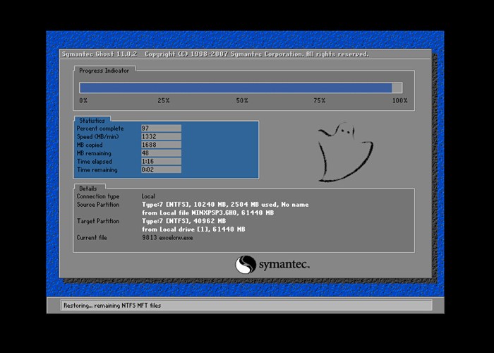The image size is (494, 353).
Task: Select the Time elapsed value field
Action: coord(161,162)
